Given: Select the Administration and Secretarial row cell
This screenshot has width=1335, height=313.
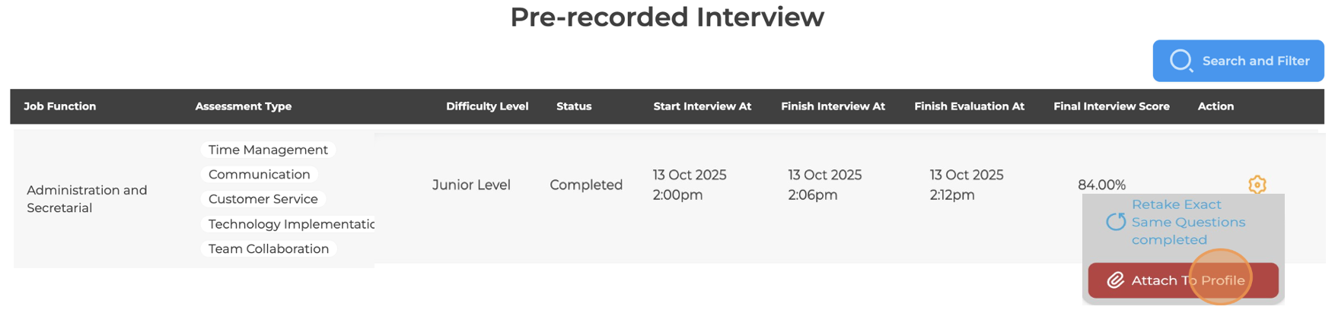Looking at the screenshot, I should (x=87, y=198).
